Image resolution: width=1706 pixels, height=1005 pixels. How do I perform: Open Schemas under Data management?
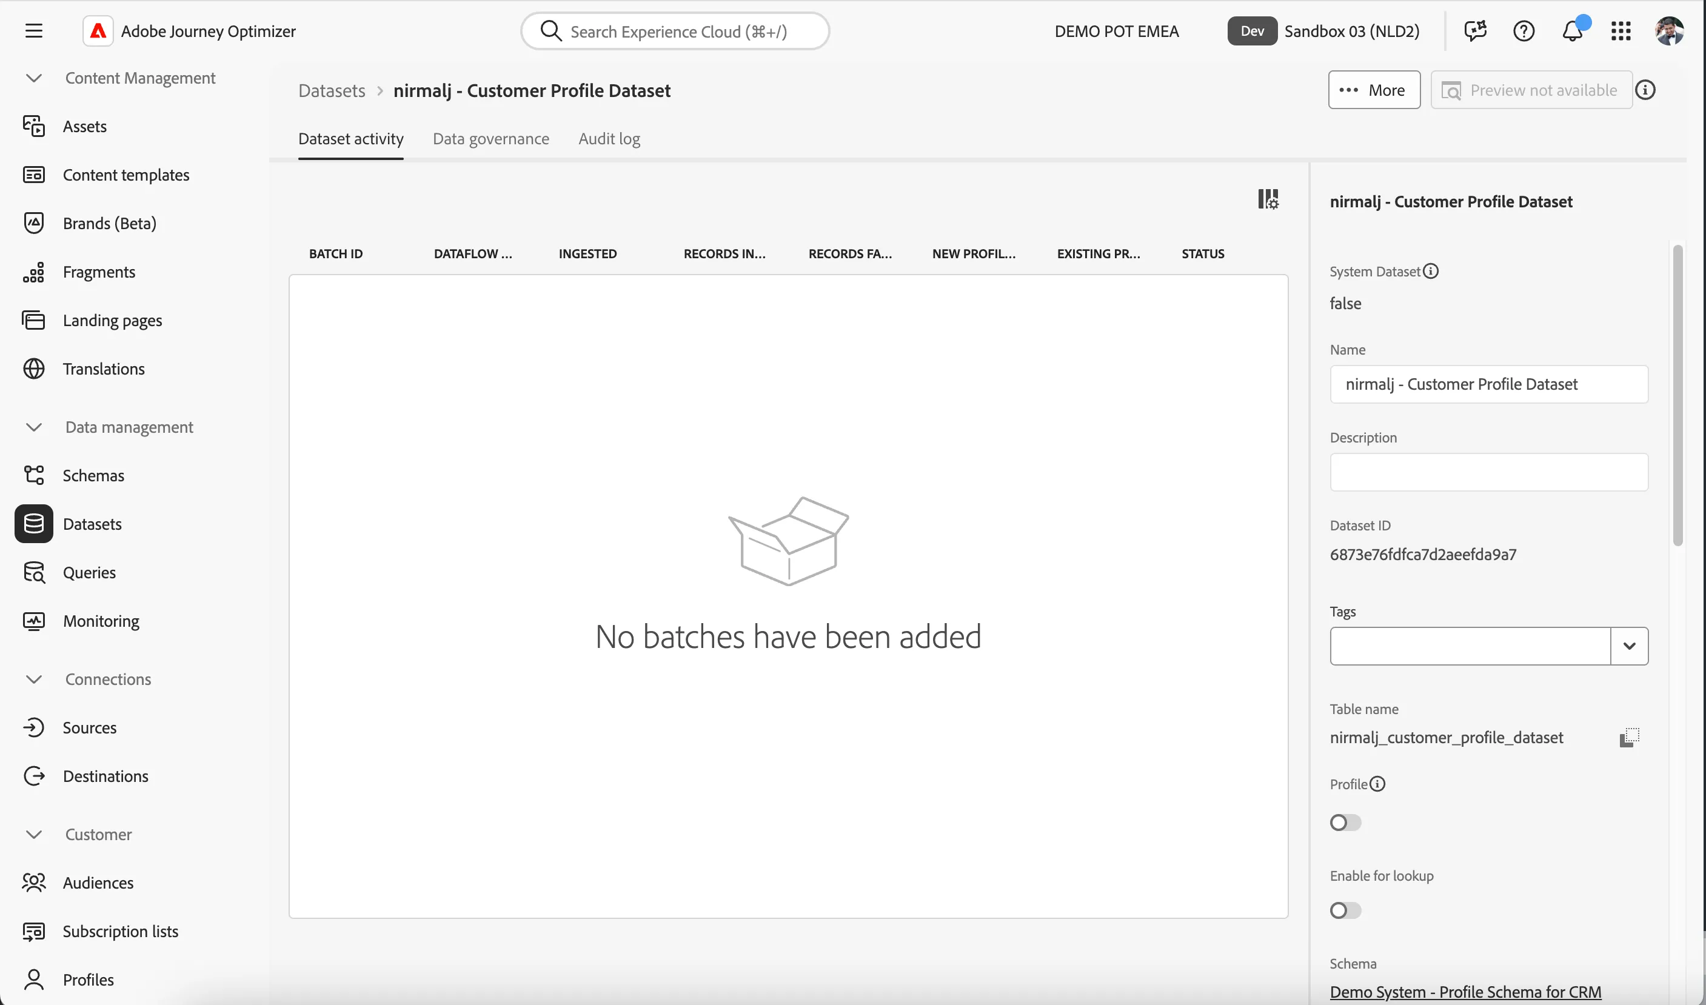coord(93,475)
